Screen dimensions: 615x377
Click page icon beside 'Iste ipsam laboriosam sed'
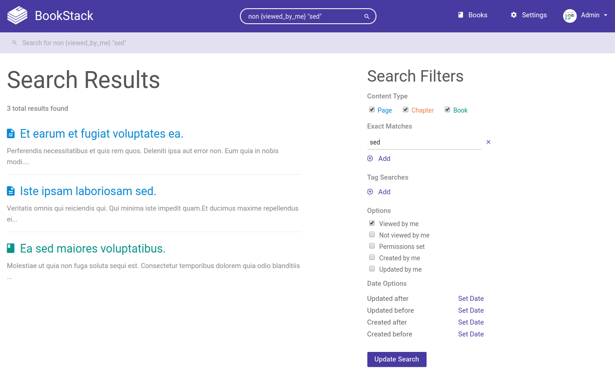11,191
